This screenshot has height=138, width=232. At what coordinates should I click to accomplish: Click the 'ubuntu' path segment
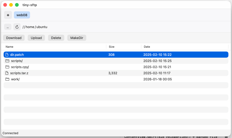coord(42,27)
